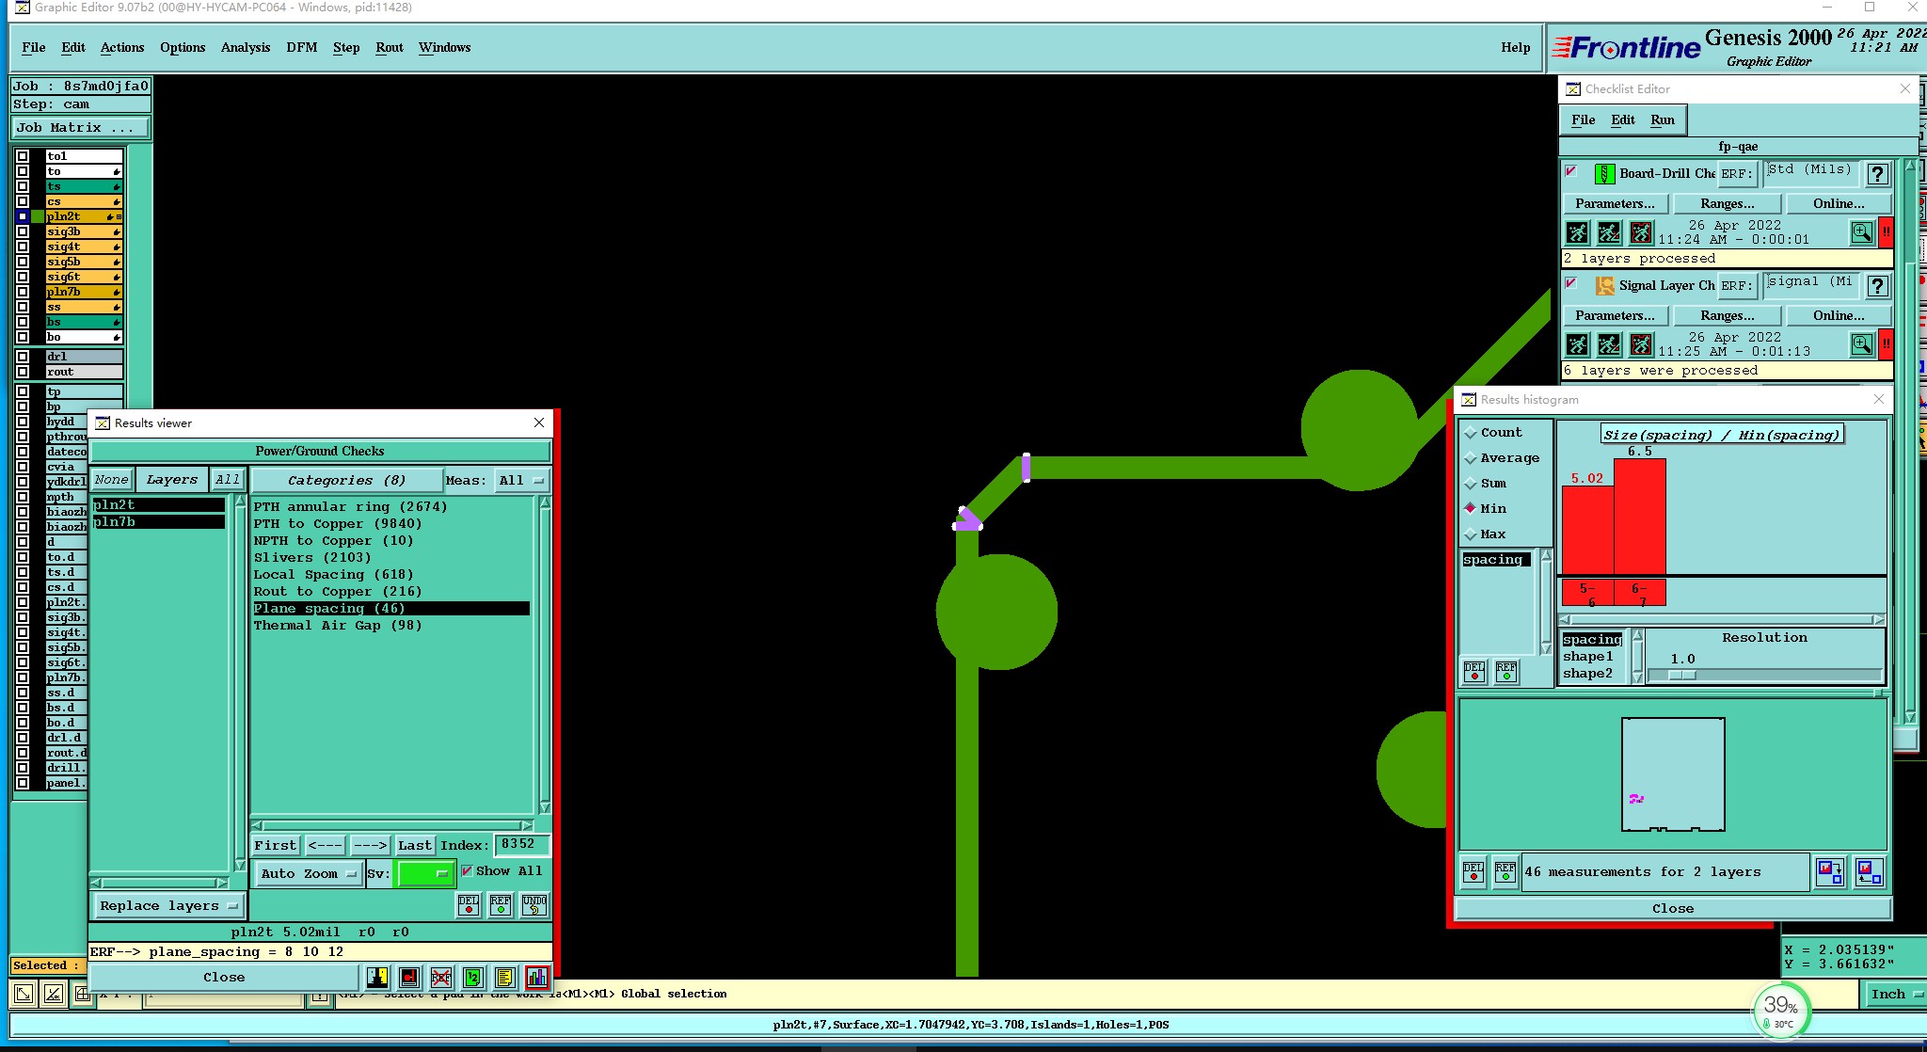The image size is (1927, 1052).
Task: Select Count radio option in histogram
Action: click(x=1471, y=433)
